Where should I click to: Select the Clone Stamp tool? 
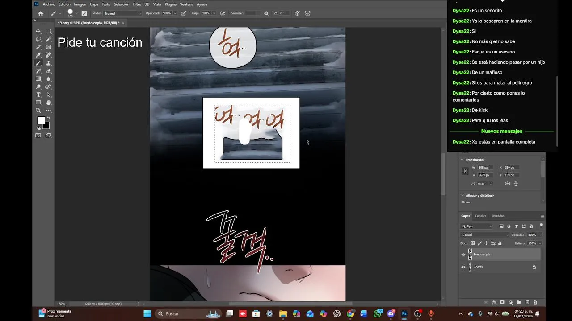(48, 63)
